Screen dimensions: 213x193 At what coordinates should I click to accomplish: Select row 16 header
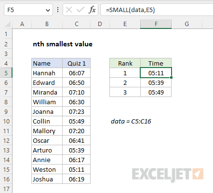(6, 179)
